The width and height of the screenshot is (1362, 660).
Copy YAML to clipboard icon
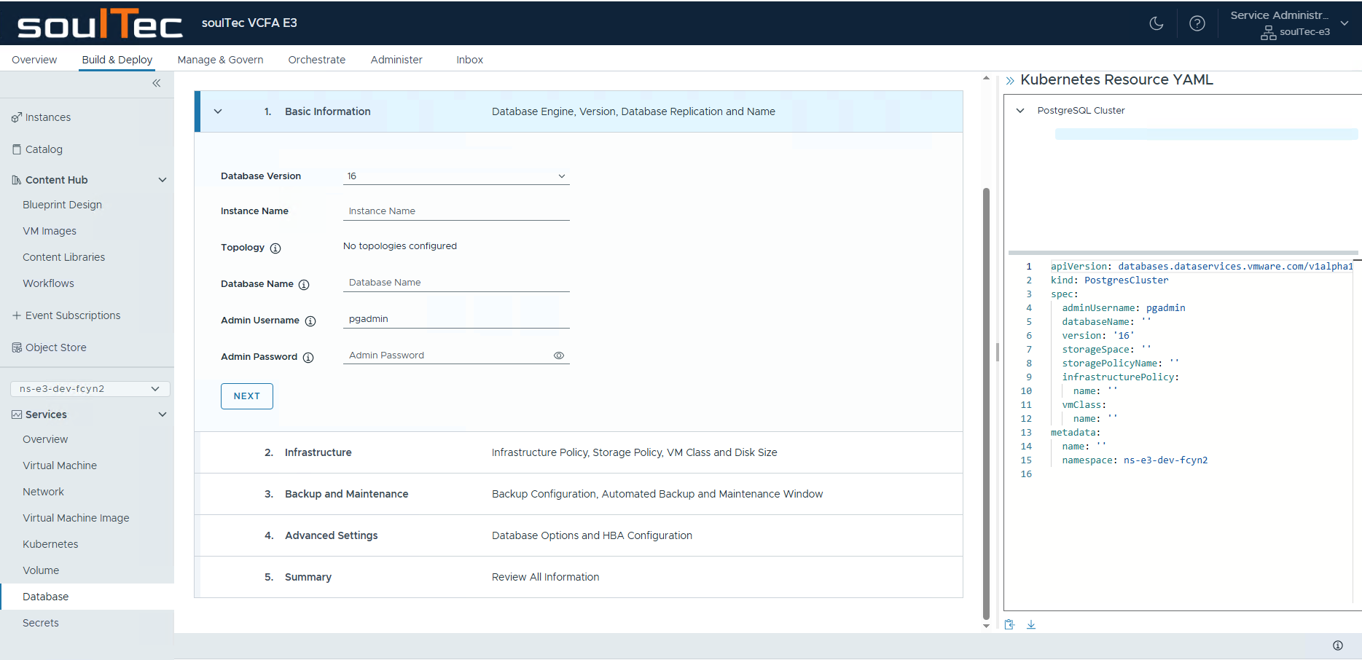pyautogui.click(x=1009, y=624)
